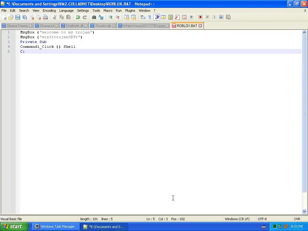Screen dimensions: 308x231
Task: Open the Macro menu
Action: (x=108, y=11)
